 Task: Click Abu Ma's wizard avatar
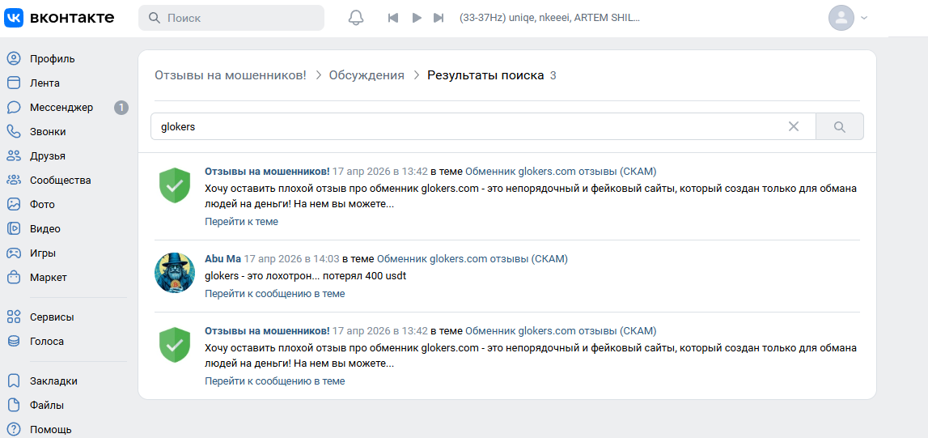click(x=175, y=272)
